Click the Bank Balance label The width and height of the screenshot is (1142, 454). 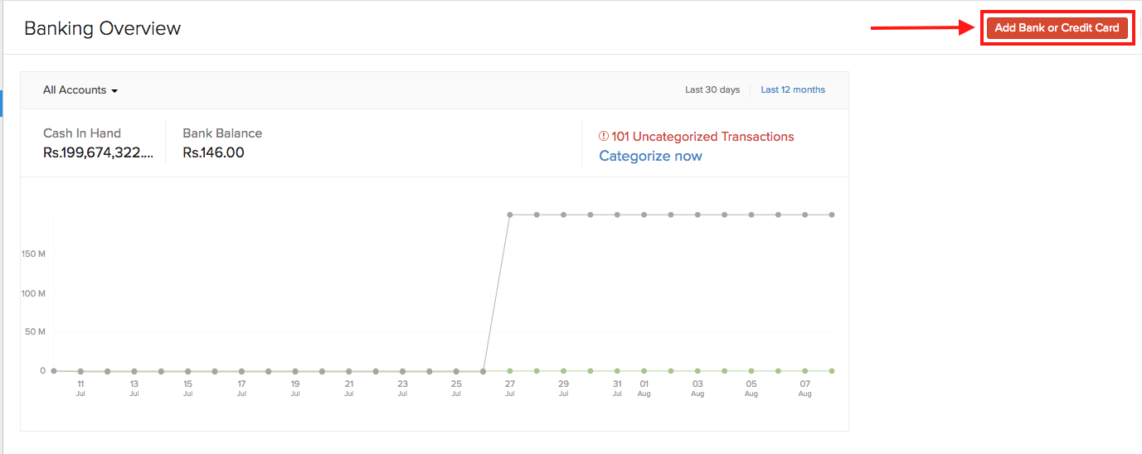pos(222,133)
